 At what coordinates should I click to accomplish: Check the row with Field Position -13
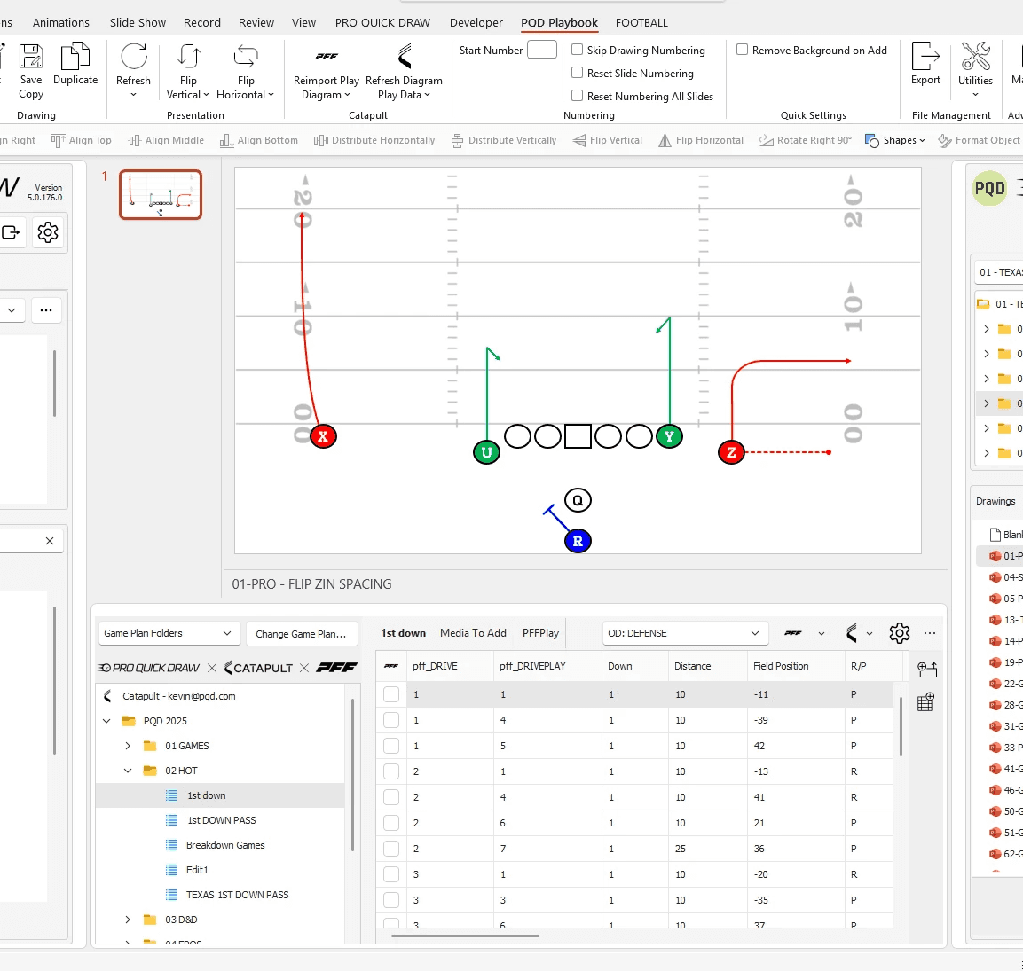[391, 771]
